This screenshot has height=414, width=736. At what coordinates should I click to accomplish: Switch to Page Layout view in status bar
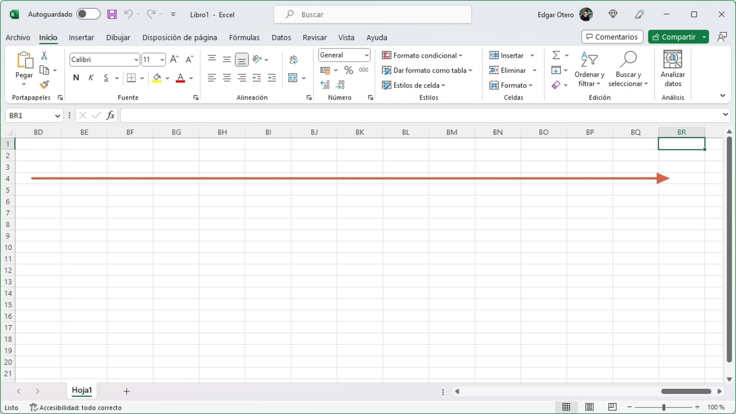tap(589, 407)
